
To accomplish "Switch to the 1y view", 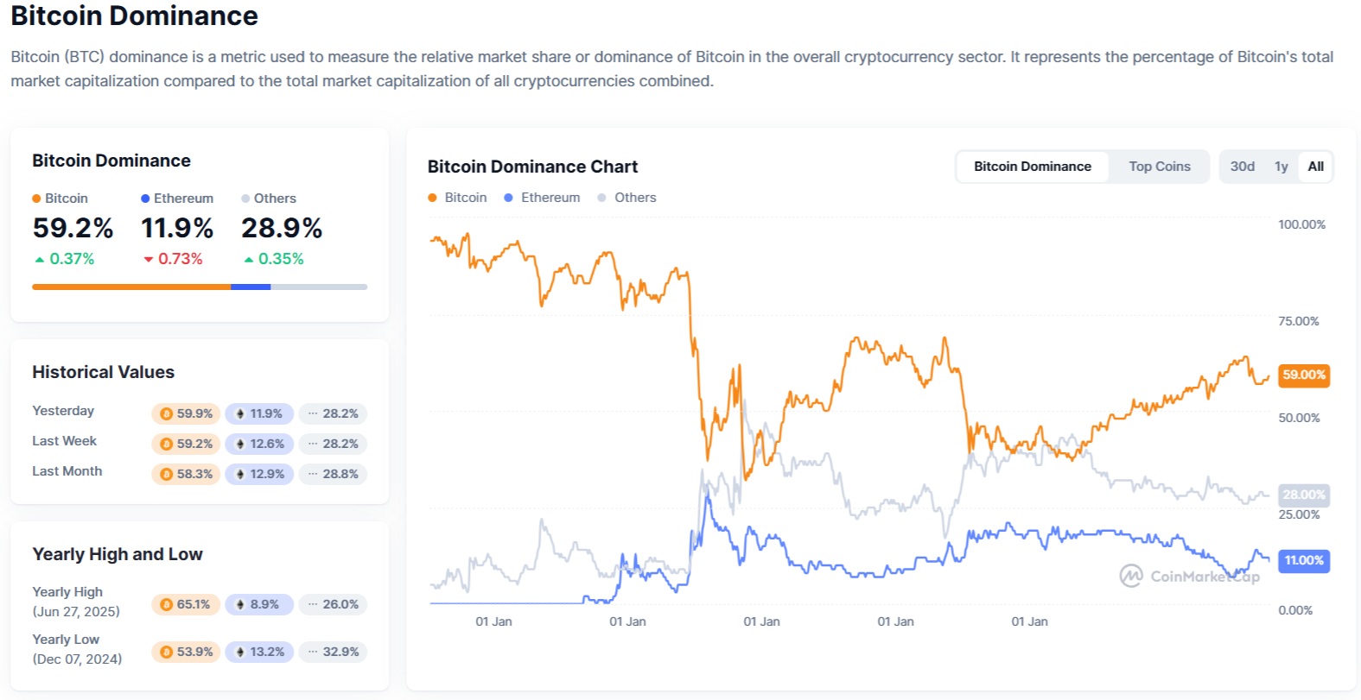I will click(1281, 166).
